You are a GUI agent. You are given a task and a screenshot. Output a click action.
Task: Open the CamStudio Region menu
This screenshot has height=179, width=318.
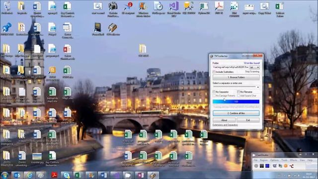pyautogui.click(x=264, y=160)
